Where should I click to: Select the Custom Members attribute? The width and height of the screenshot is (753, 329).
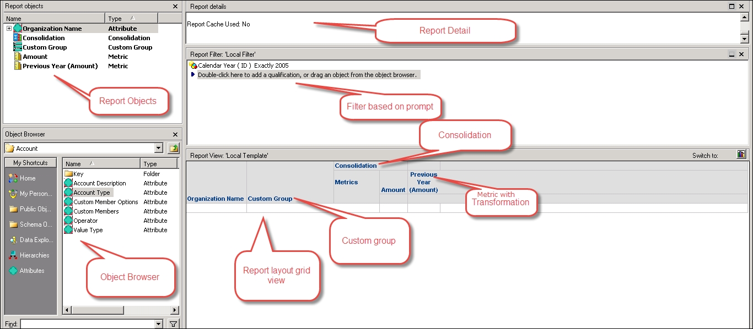(91, 211)
